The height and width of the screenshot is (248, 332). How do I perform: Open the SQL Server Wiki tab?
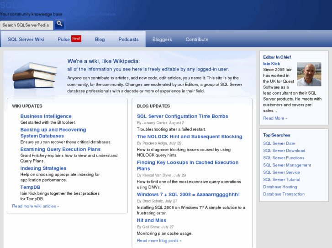click(x=26, y=40)
